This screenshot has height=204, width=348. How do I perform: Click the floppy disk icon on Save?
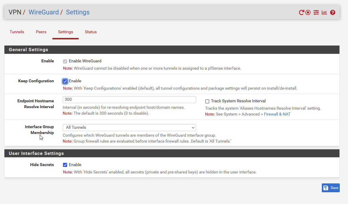coord(326,188)
